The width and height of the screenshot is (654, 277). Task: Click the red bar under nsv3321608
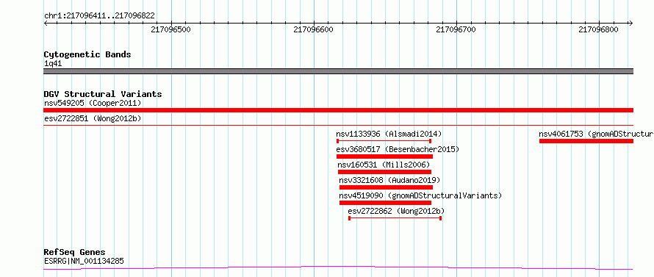click(x=387, y=187)
